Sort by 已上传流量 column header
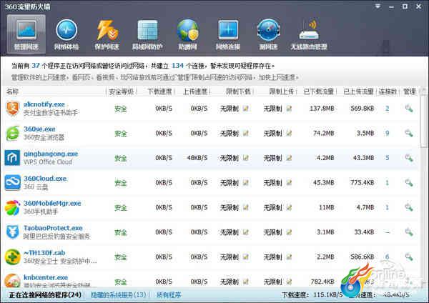 [x=358, y=91]
